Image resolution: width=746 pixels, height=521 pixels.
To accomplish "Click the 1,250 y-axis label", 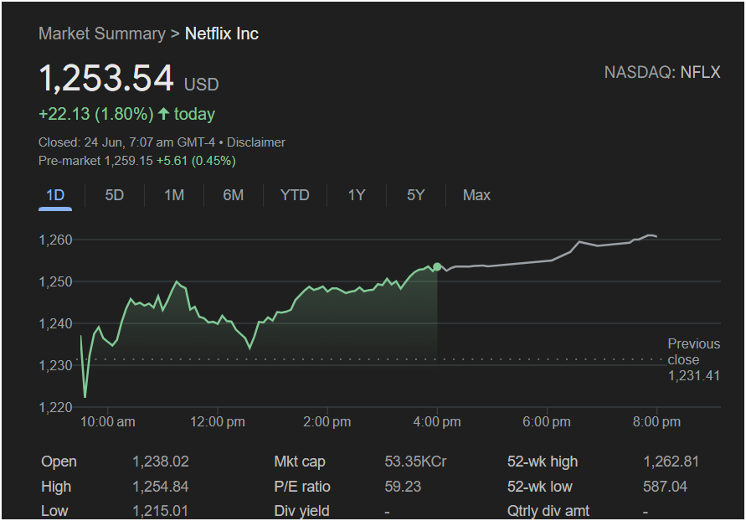I will tap(55, 281).
